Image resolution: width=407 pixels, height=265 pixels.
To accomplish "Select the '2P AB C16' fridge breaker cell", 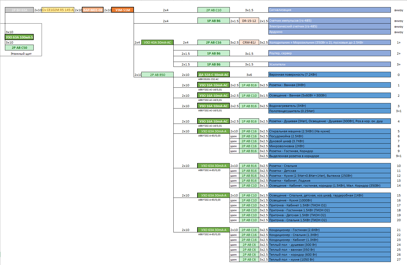I will point(214,42).
